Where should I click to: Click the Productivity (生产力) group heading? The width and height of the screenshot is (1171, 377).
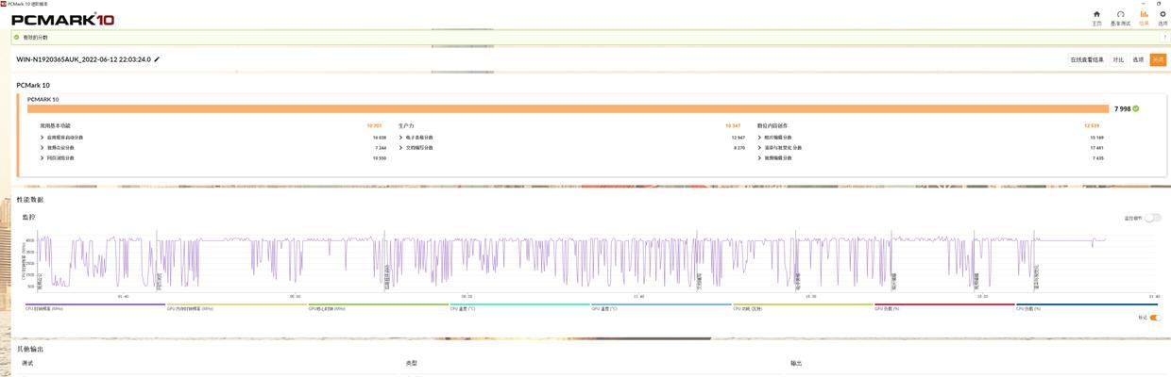(406, 125)
